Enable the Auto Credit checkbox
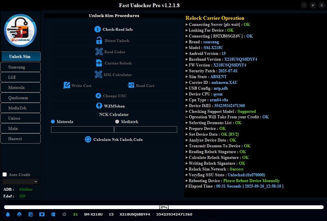This screenshot has width=327, height=221. pyautogui.click(x=5, y=175)
